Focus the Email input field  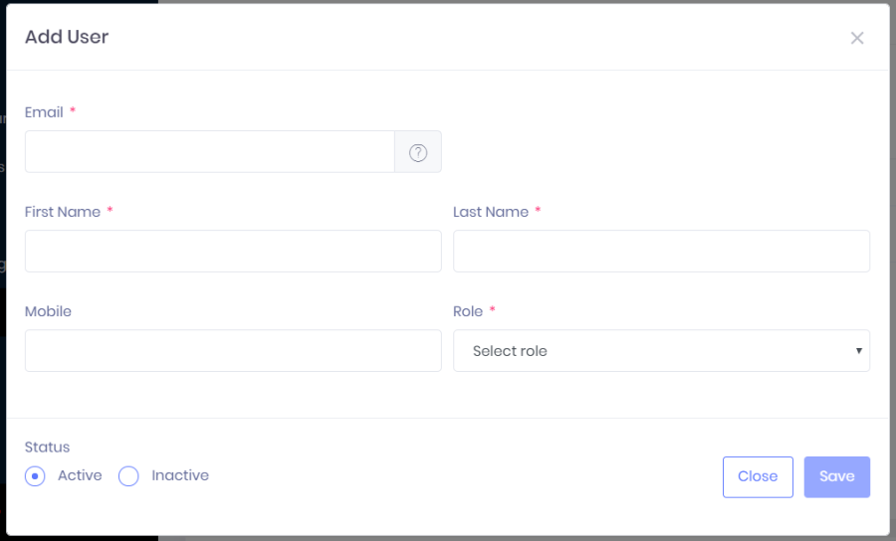tap(209, 152)
